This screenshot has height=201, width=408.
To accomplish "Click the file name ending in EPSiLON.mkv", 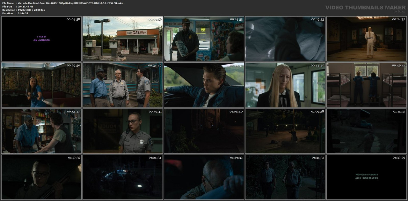I will (70, 3).
